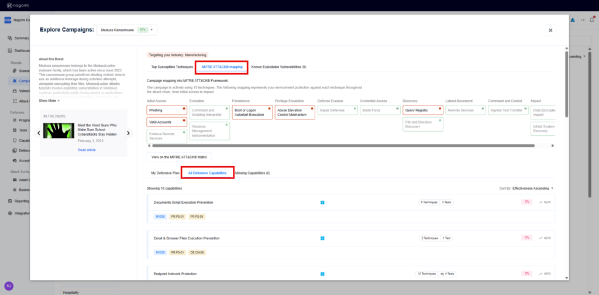Viewport: 599px width, 295px height.
Task: Show next news article arrow
Action: coord(128,133)
